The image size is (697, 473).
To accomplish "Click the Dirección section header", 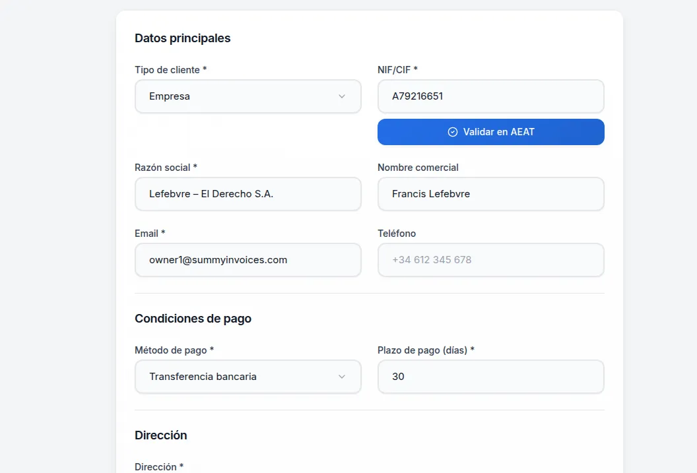I will coord(160,435).
